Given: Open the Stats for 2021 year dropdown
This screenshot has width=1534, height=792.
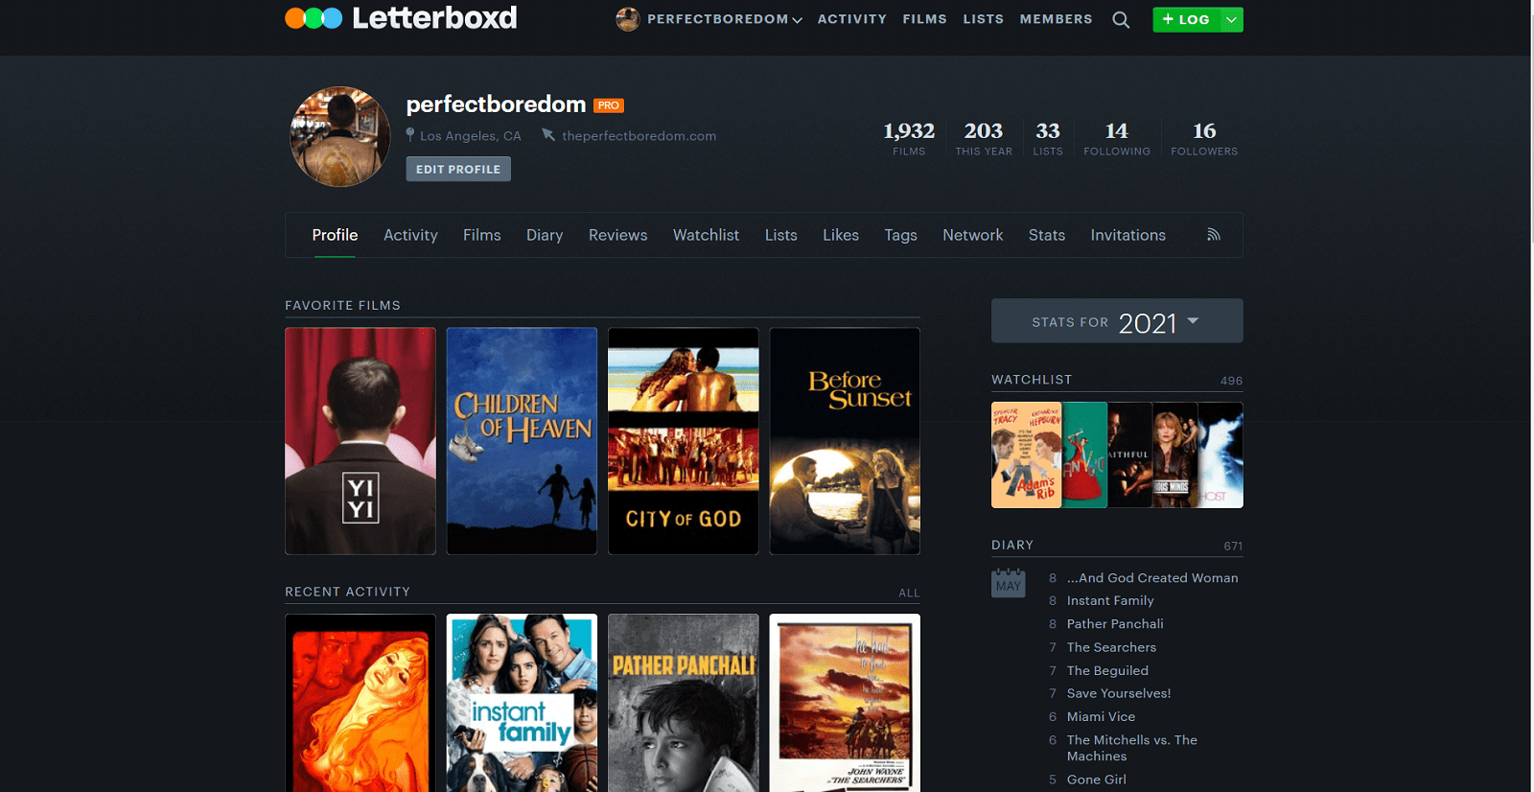Looking at the screenshot, I should coord(1117,321).
